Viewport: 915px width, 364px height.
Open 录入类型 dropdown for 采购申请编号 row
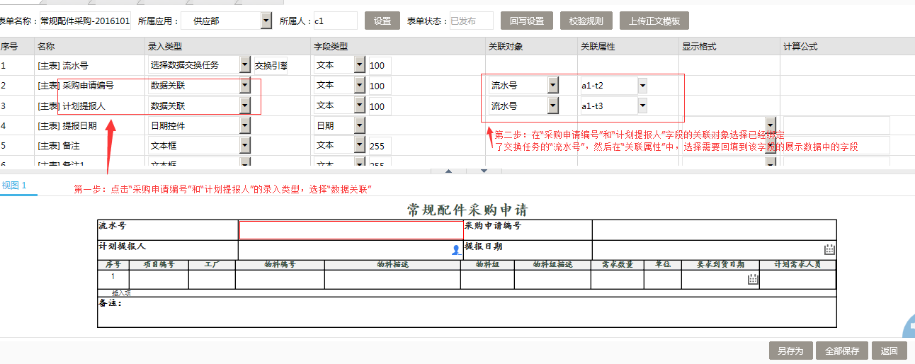tap(245, 86)
